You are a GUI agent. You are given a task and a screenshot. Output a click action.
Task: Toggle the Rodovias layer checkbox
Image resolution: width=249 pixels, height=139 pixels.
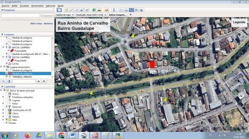[x=6, y=106]
